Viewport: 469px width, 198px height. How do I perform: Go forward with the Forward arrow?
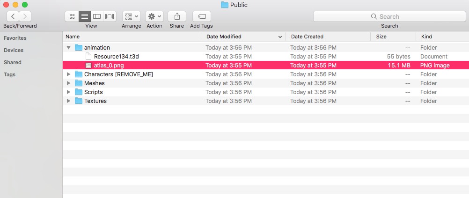25,16
